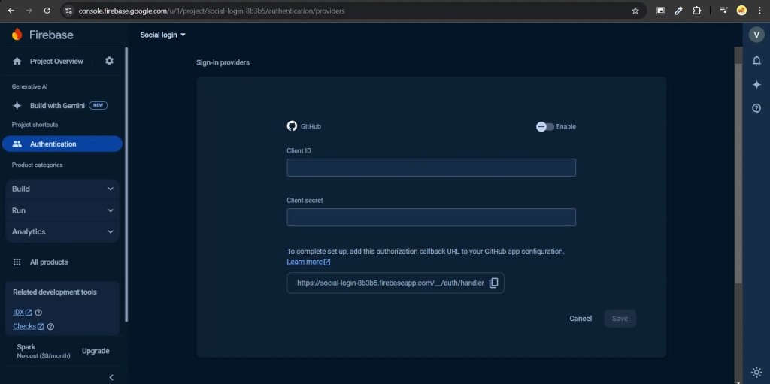Open the help question mark icon

click(x=756, y=109)
